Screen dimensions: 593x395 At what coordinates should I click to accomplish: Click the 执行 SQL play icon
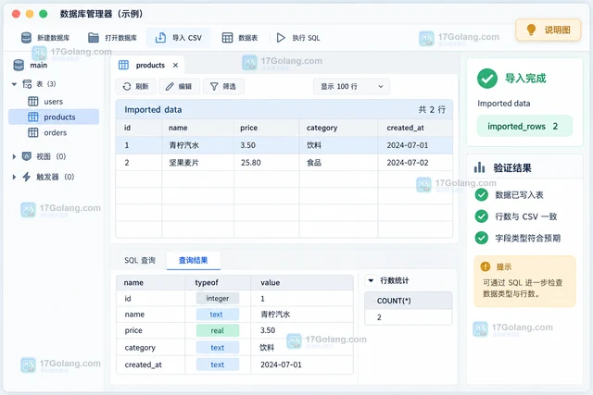coord(281,38)
